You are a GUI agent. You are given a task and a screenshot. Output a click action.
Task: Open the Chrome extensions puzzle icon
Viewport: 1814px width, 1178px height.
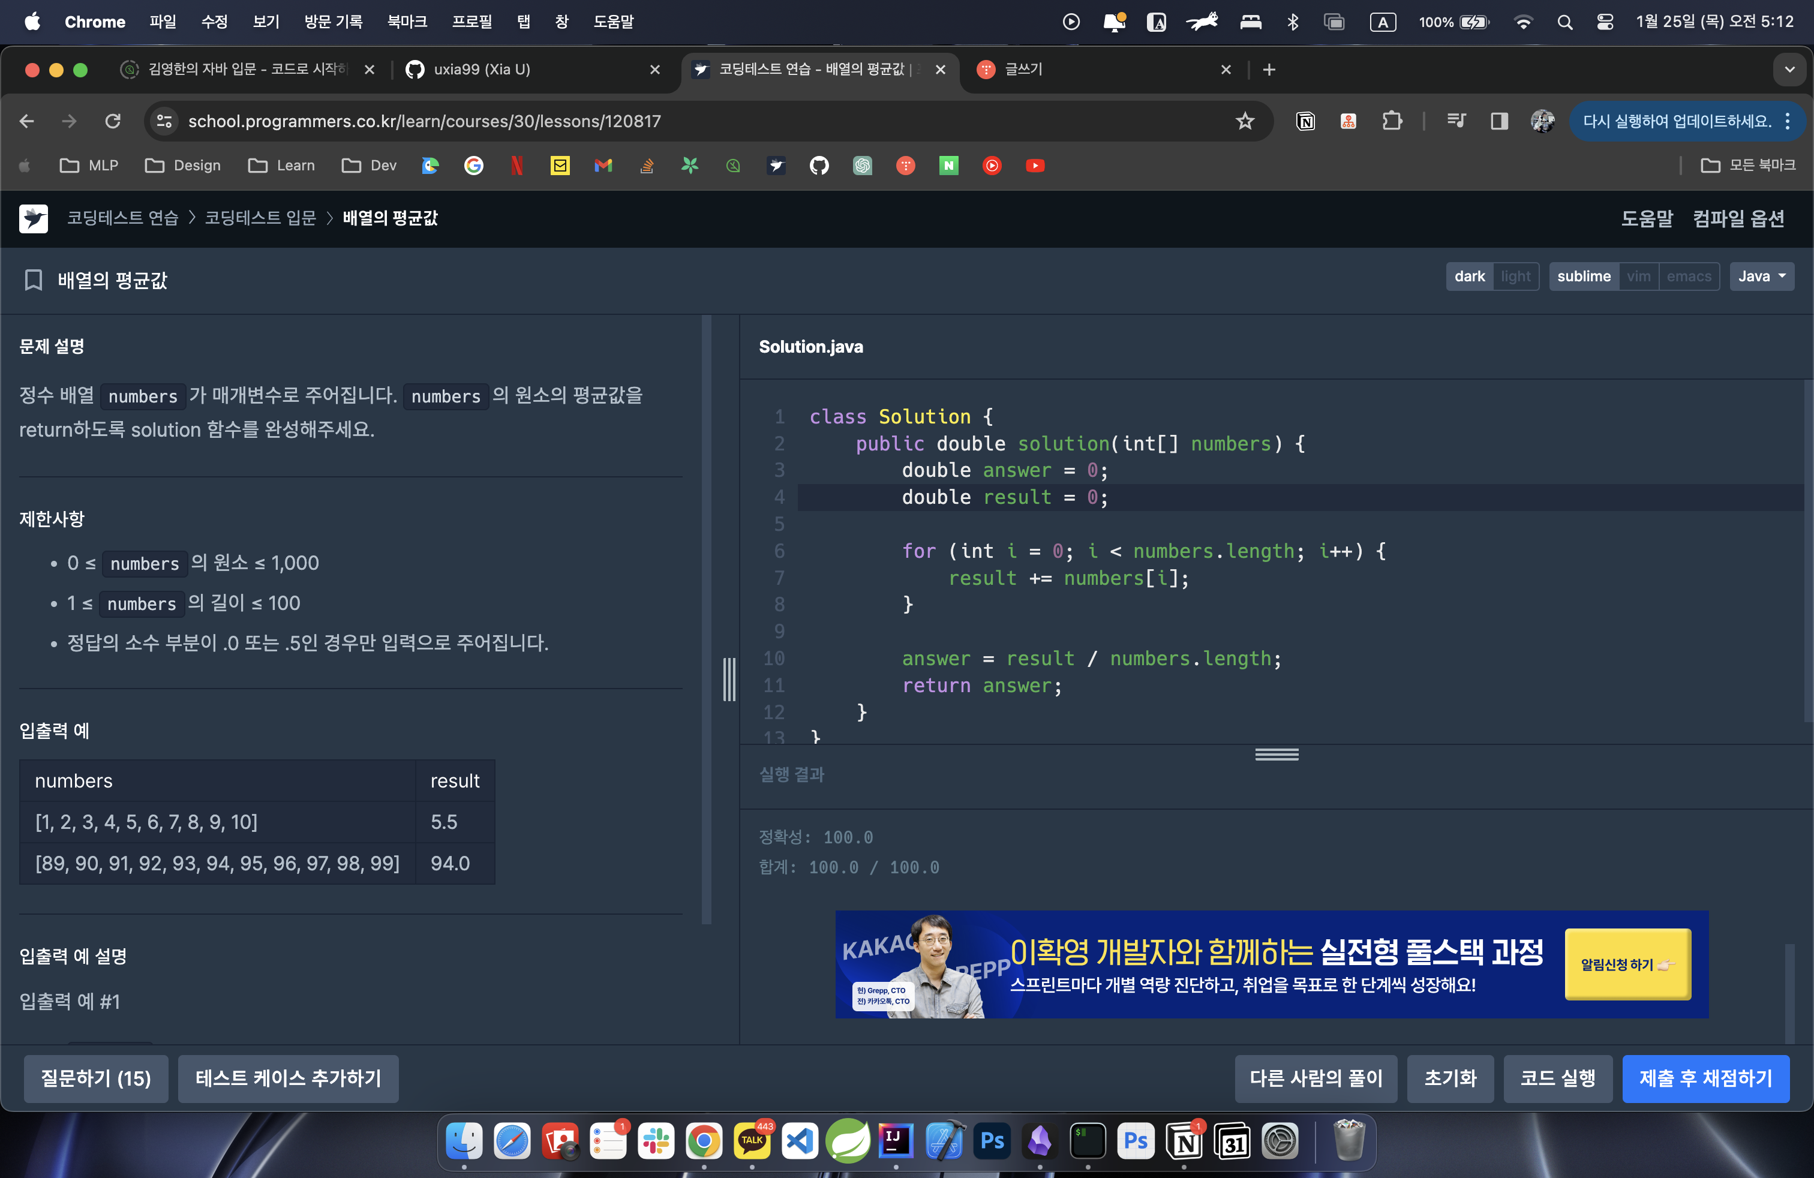click(1392, 121)
